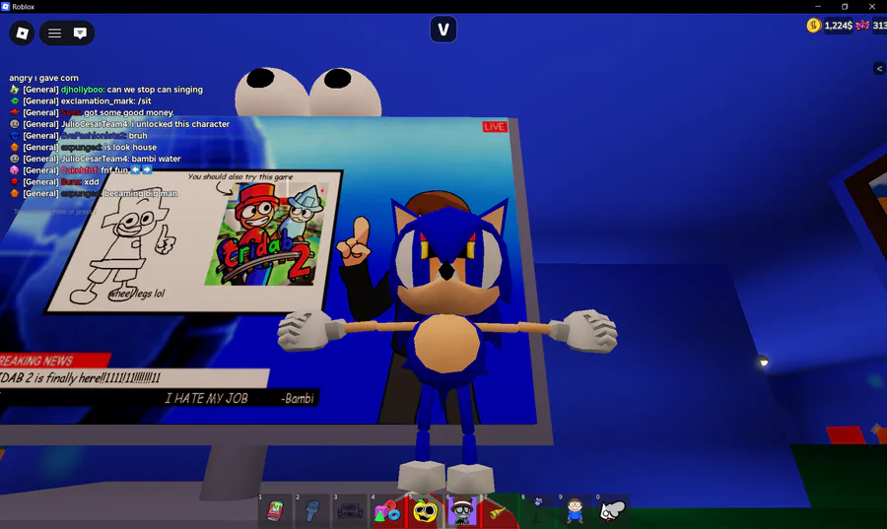Viewport: 887px width, 529px height.
Task: Click the 1,224$ money counter
Action: pyautogui.click(x=839, y=26)
